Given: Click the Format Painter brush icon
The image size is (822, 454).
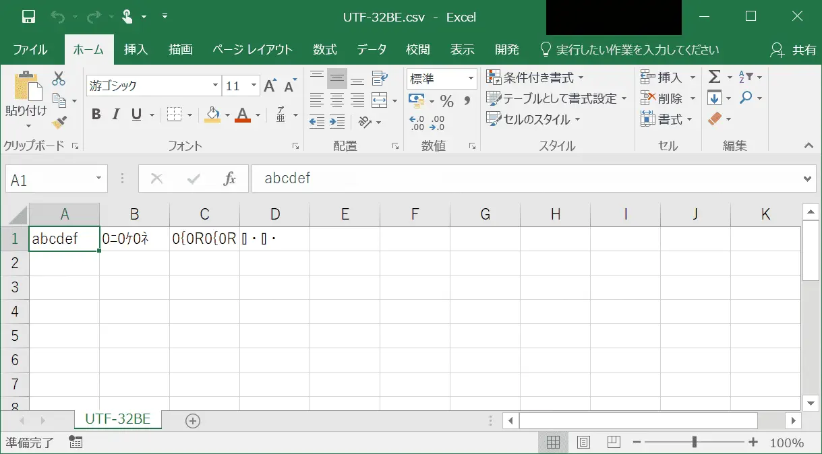Looking at the screenshot, I should [59, 123].
